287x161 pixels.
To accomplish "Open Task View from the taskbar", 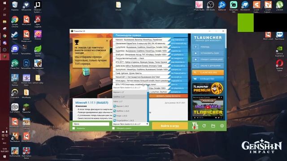I will pos(4,15).
